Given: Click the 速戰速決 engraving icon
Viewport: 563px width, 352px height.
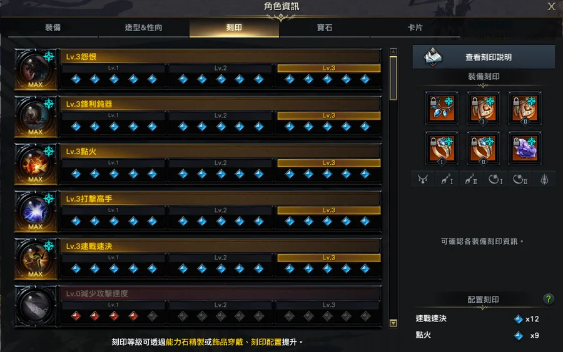Looking at the screenshot, I should point(36,259).
